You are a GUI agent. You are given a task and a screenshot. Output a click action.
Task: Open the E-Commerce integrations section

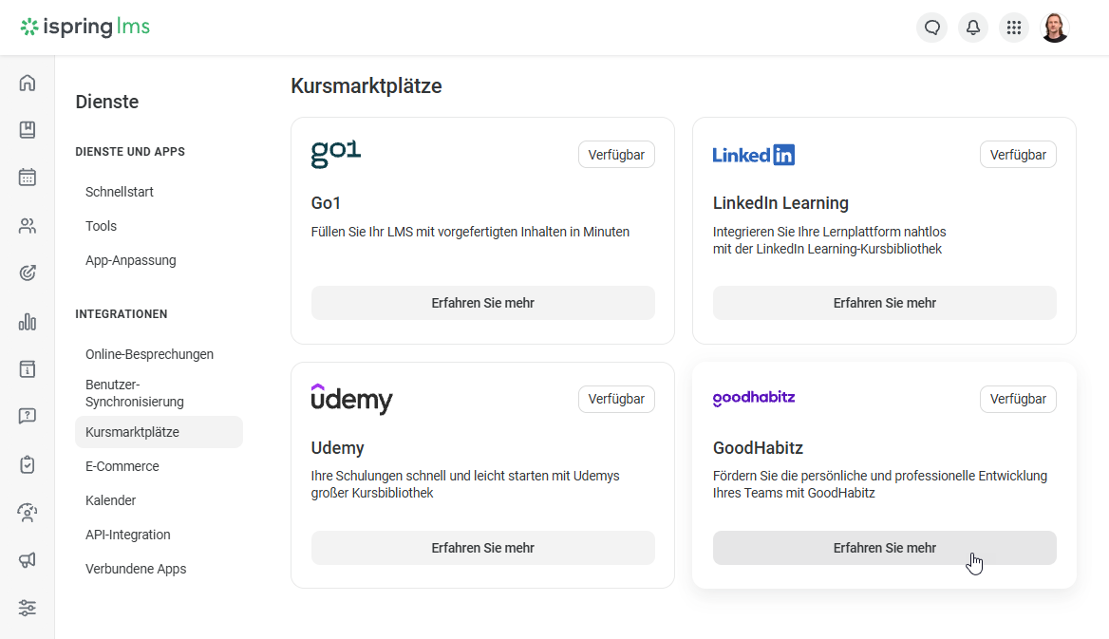(x=122, y=466)
